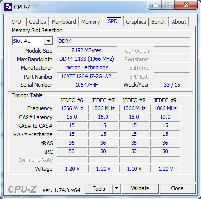Image resolution: width=201 pixels, height=199 pixels.
Task: Click CAS# Latency value 15.0
Action: (72, 117)
